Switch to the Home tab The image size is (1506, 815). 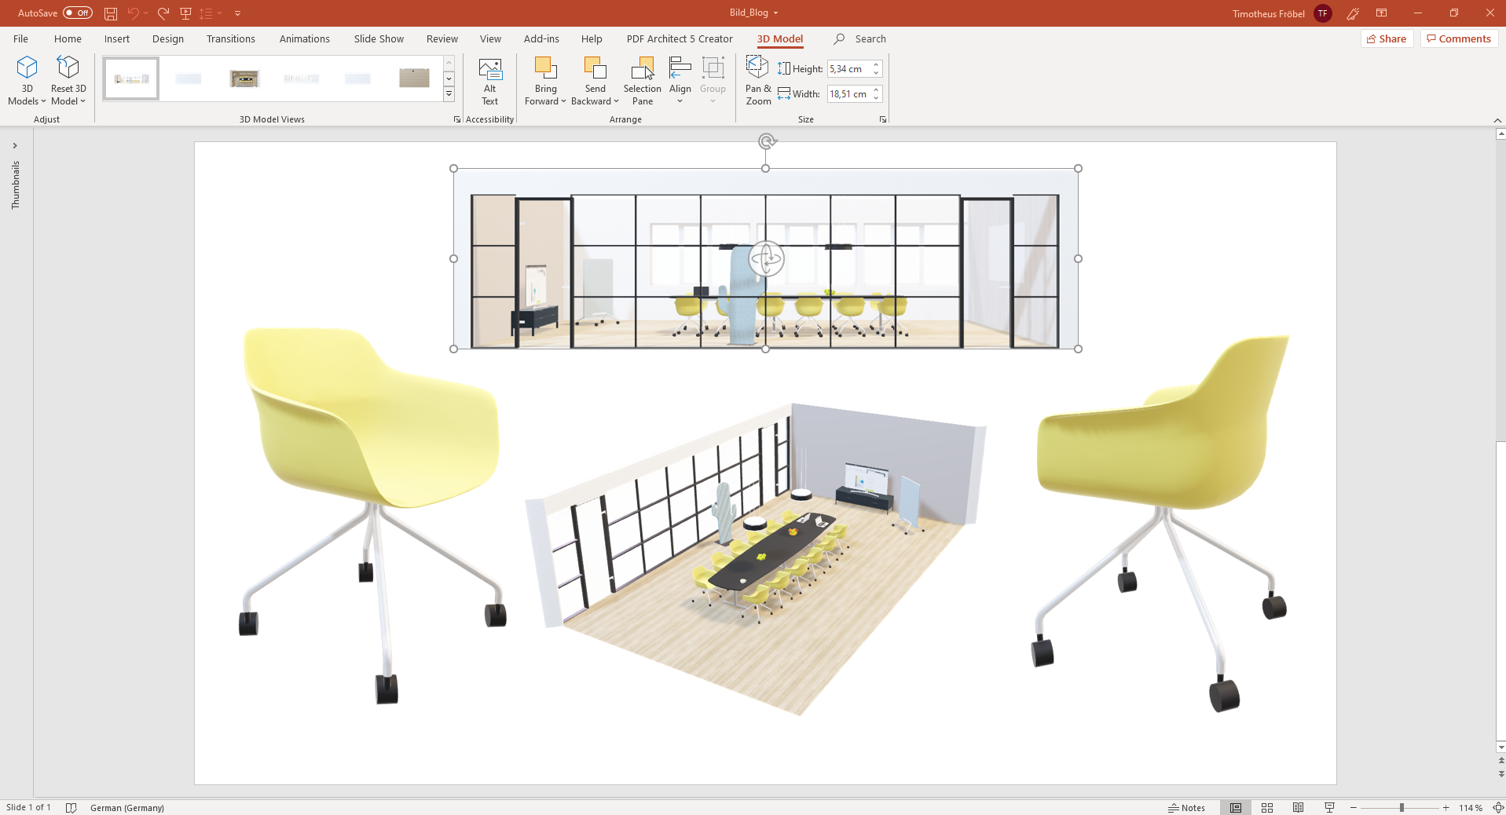coord(68,38)
